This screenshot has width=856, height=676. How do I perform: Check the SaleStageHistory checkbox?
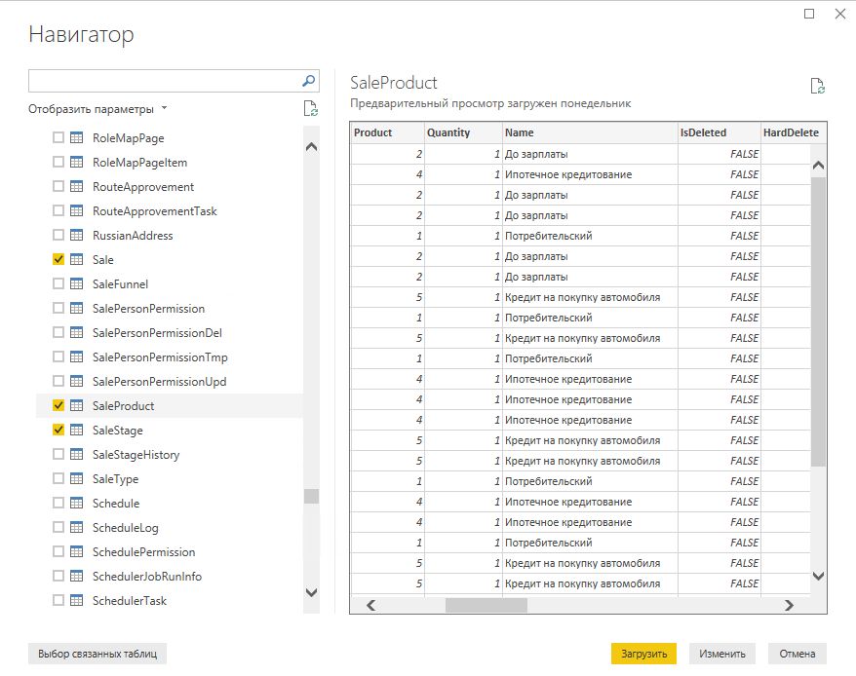(x=58, y=454)
